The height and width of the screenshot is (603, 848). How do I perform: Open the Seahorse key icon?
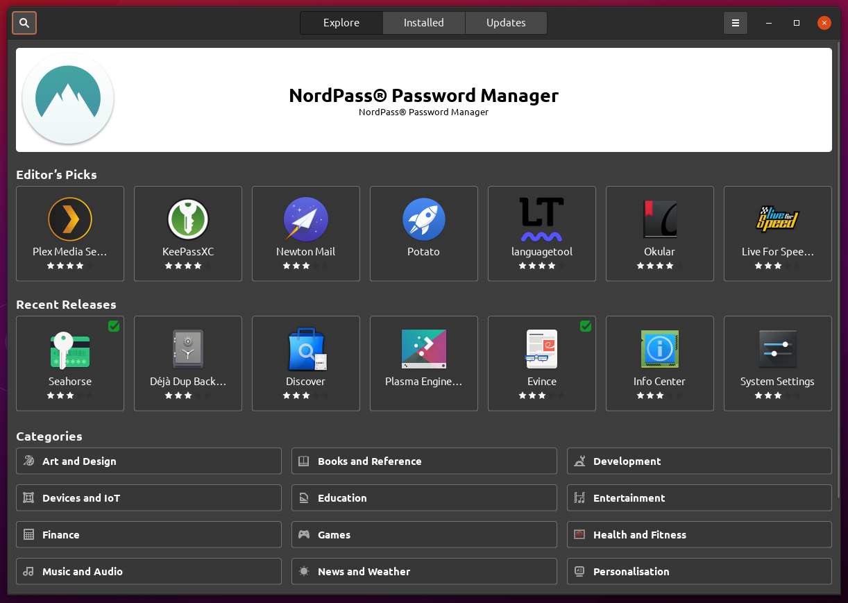click(70, 349)
